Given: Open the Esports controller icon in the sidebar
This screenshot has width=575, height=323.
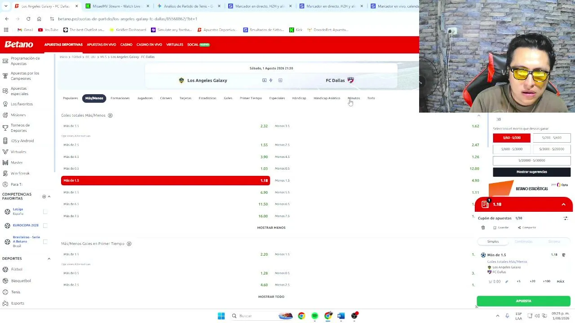Looking at the screenshot, I should 5,303.
